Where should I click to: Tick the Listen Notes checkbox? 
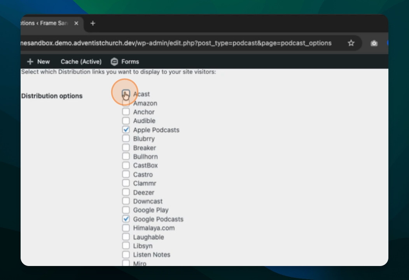(x=126, y=254)
